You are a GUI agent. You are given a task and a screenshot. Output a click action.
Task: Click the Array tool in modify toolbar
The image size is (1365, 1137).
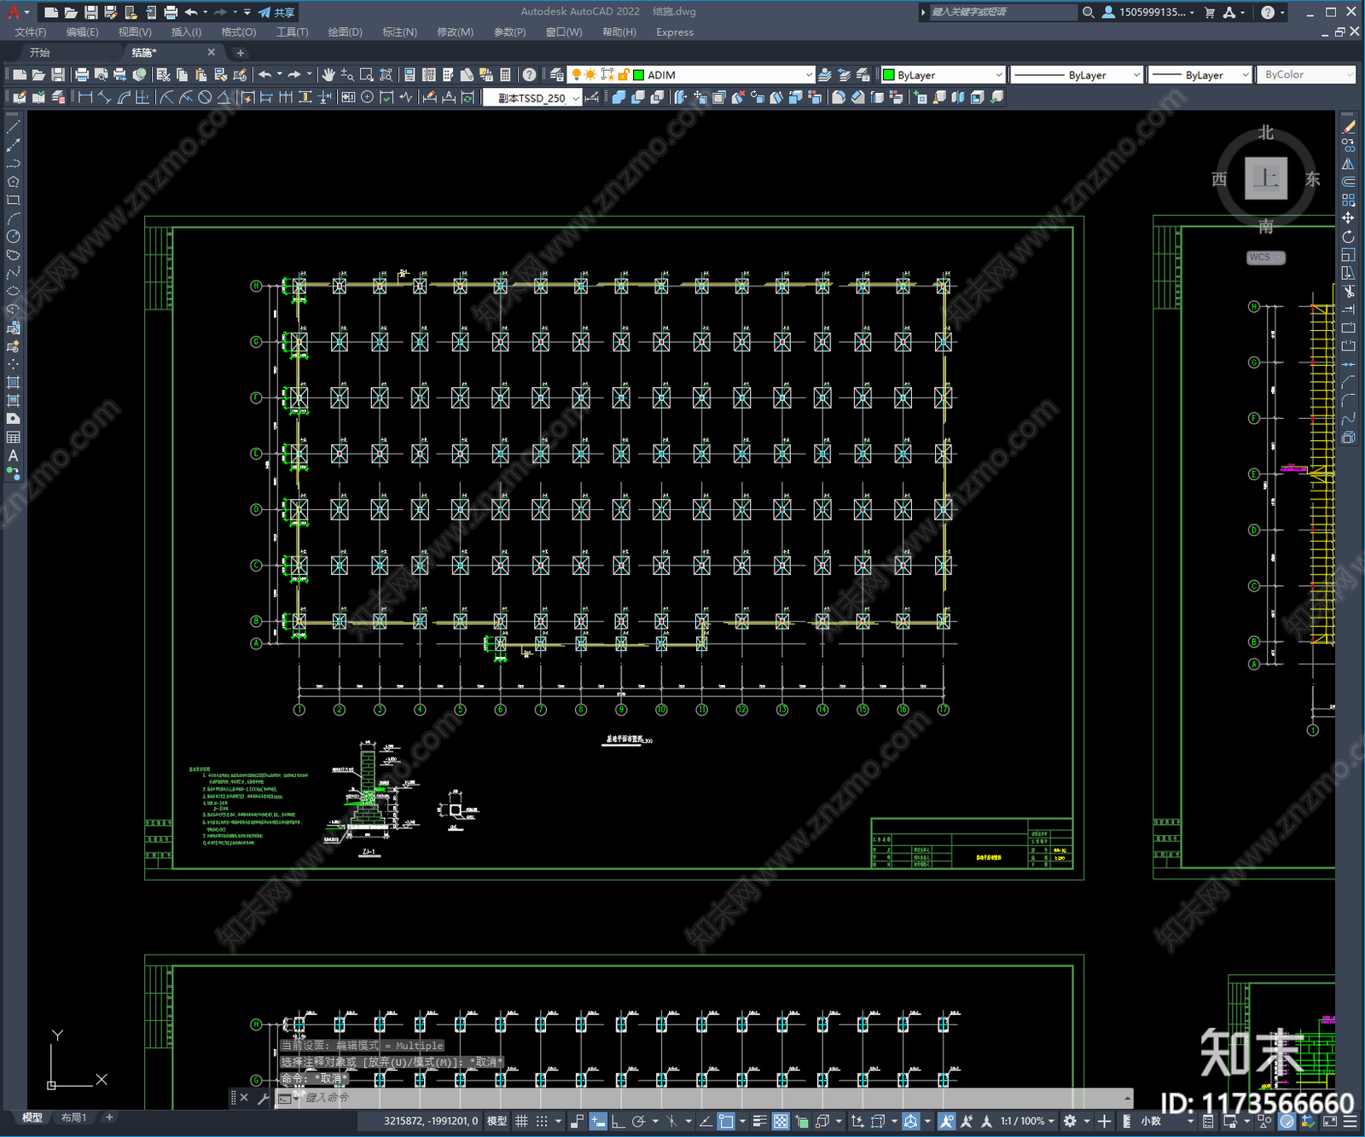point(1348,200)
